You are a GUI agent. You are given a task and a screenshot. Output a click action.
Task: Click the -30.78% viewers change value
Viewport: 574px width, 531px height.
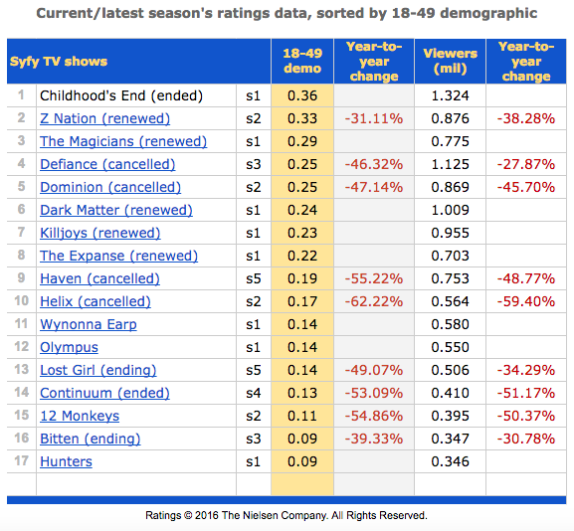tap(526, 439)
